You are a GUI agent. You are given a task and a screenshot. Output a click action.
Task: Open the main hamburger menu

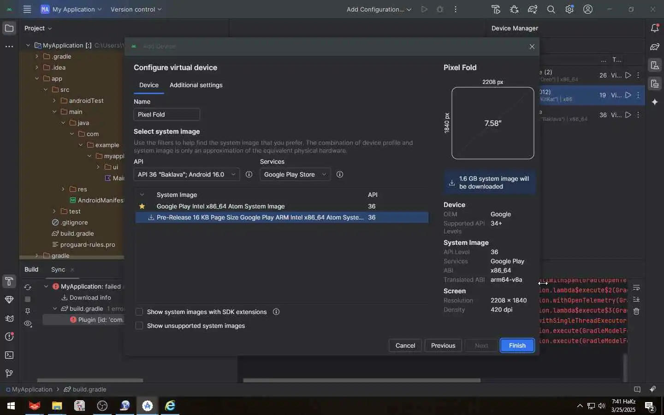click(27, 9)
